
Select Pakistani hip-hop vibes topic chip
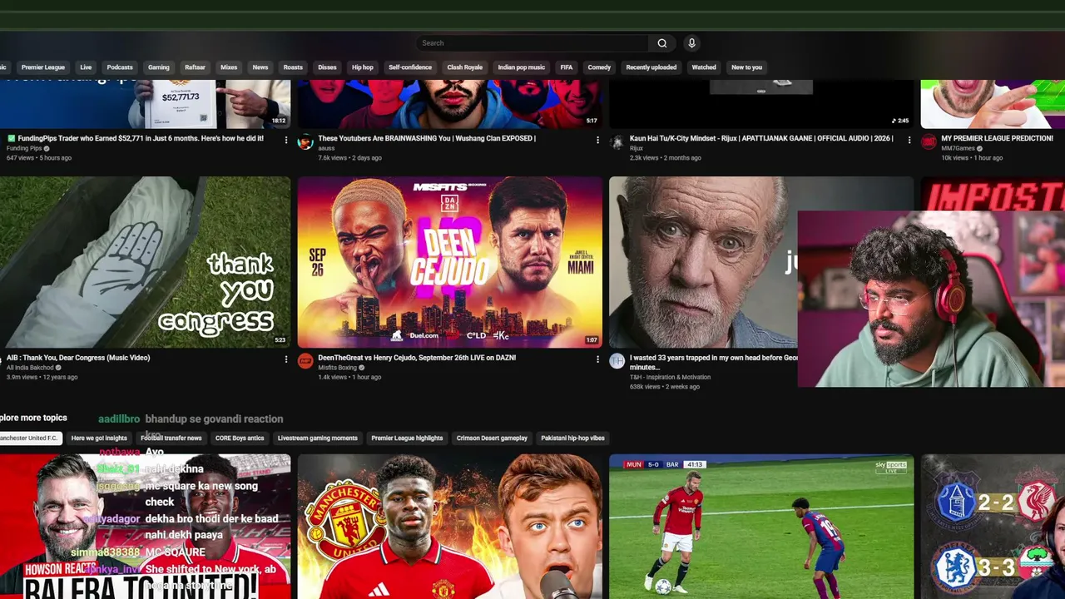point(572,438)
